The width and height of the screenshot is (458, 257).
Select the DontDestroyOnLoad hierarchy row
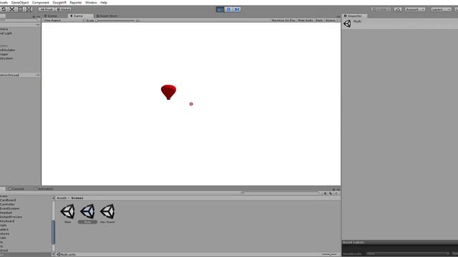20,75
